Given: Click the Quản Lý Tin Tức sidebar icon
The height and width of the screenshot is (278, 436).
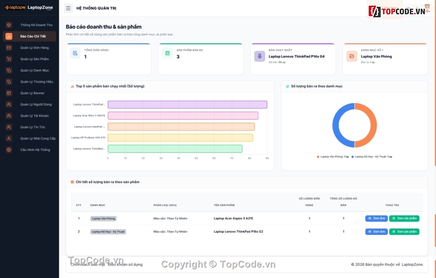Looking at the screenshot, I should [x=9, y=127].
